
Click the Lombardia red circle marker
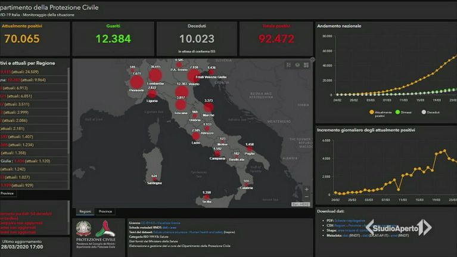pyautogui.click(x=156, y=76)
